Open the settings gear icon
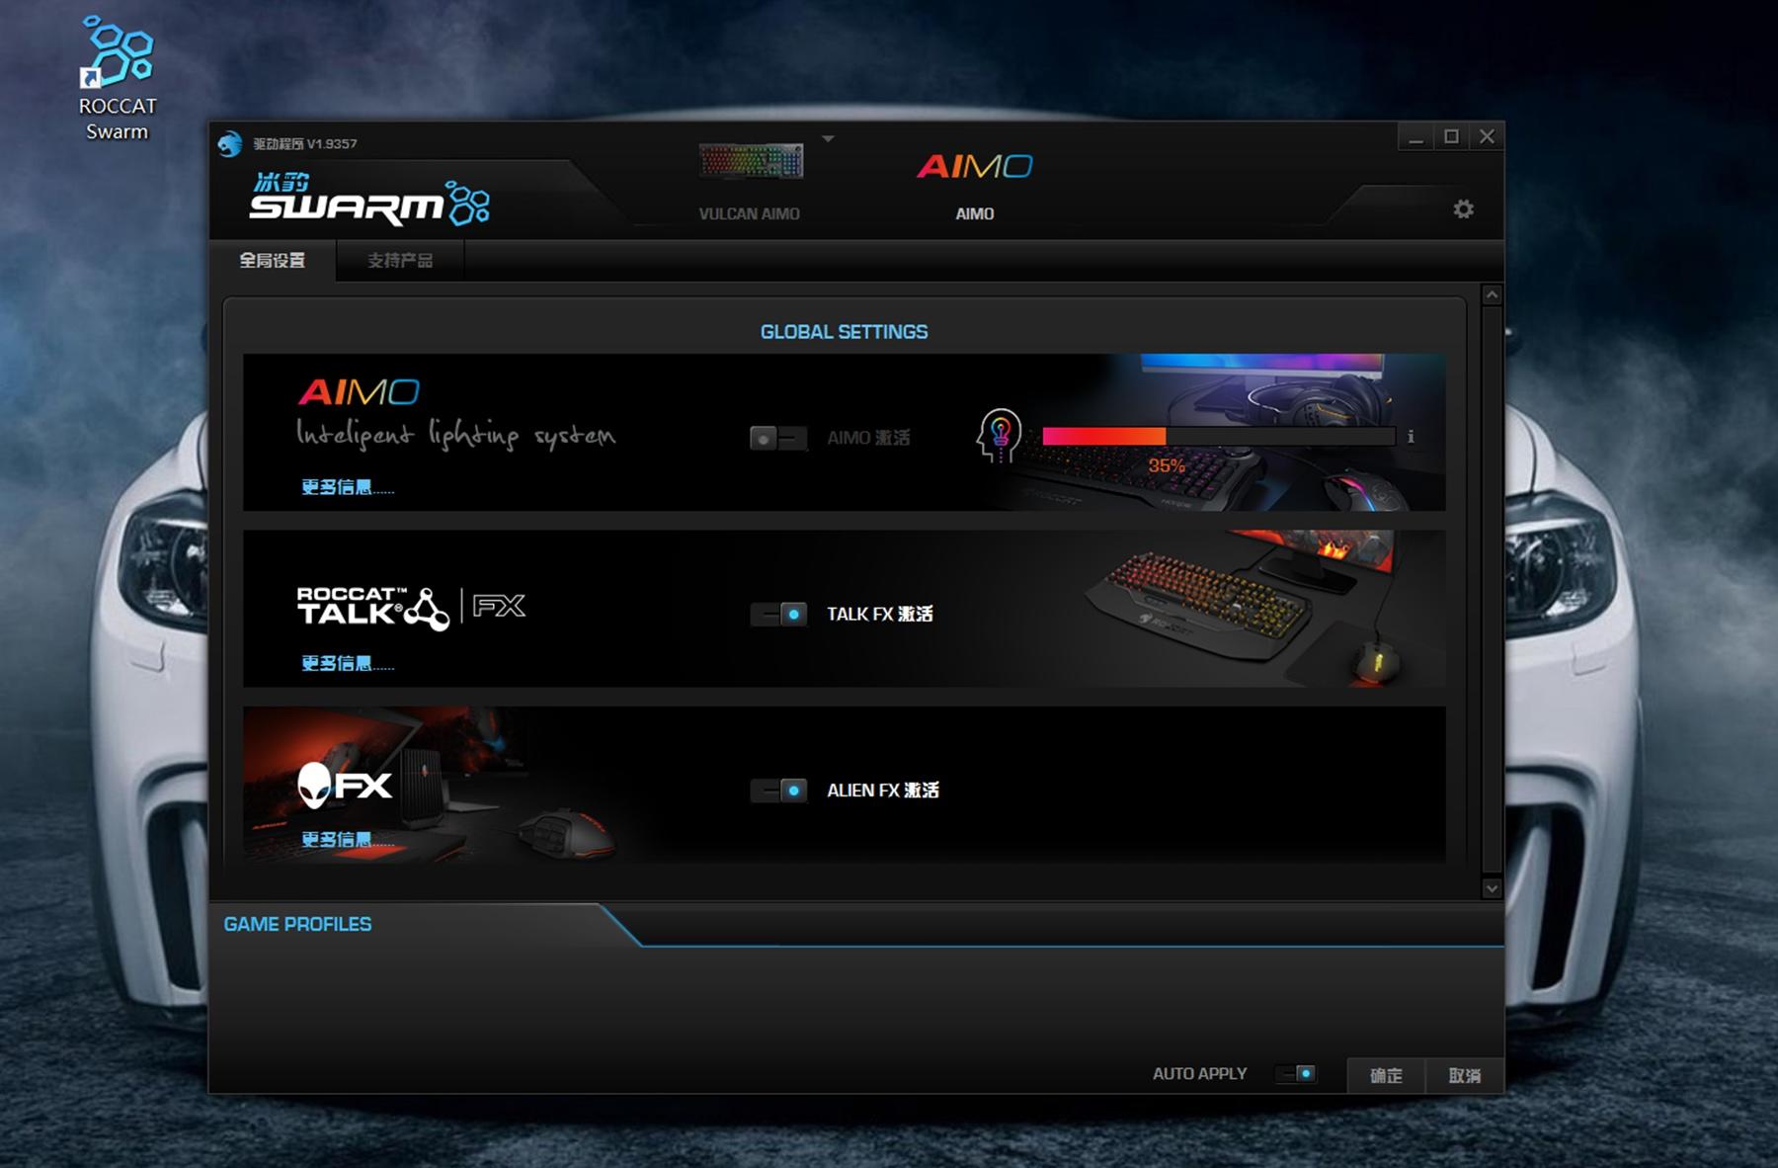Viewport: 1778px width, 1168px height. point(1463,209)
